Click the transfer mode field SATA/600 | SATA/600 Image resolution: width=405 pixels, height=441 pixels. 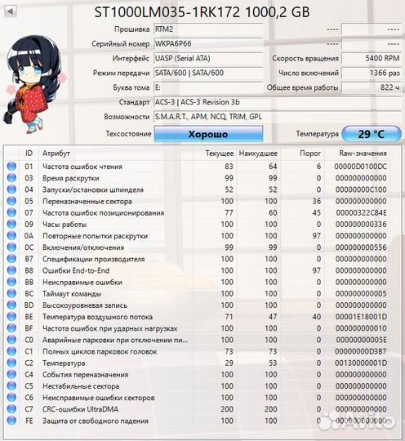[x=208, y=73]
